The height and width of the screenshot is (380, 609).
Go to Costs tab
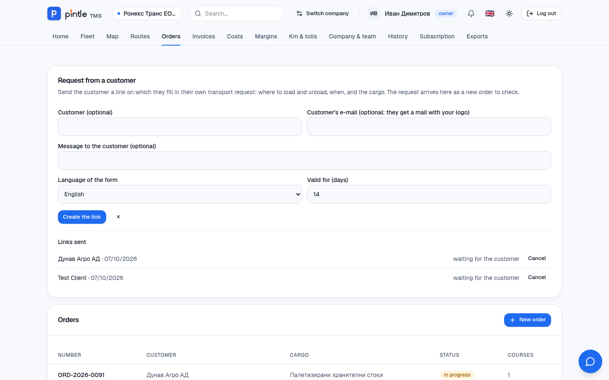[235, 36]
